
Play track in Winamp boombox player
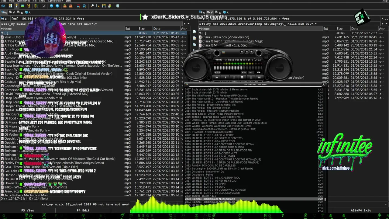pos(225,77)
